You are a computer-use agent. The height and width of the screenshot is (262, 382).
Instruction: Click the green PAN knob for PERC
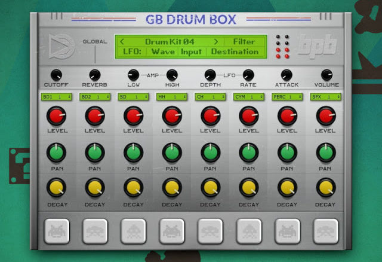point(287,153)
